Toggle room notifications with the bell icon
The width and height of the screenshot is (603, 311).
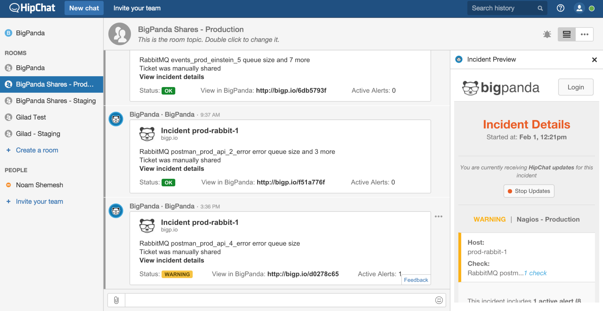click(547, 34)
